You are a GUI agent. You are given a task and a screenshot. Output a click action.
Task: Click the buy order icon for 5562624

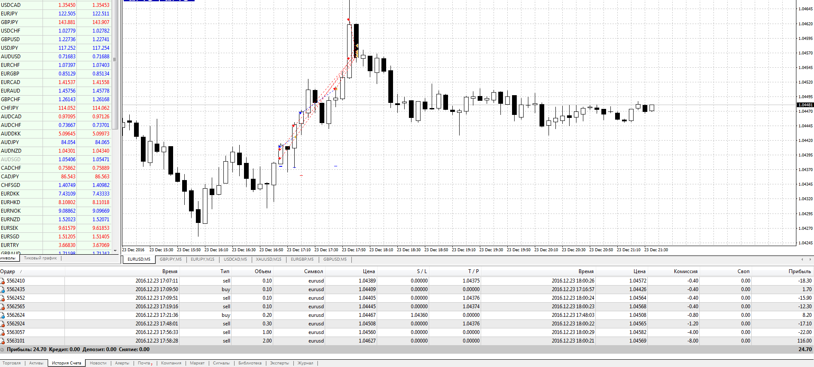point(3,316)
